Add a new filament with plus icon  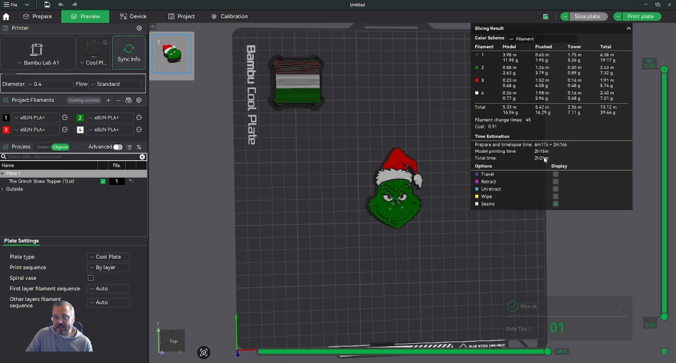[108, 100]
